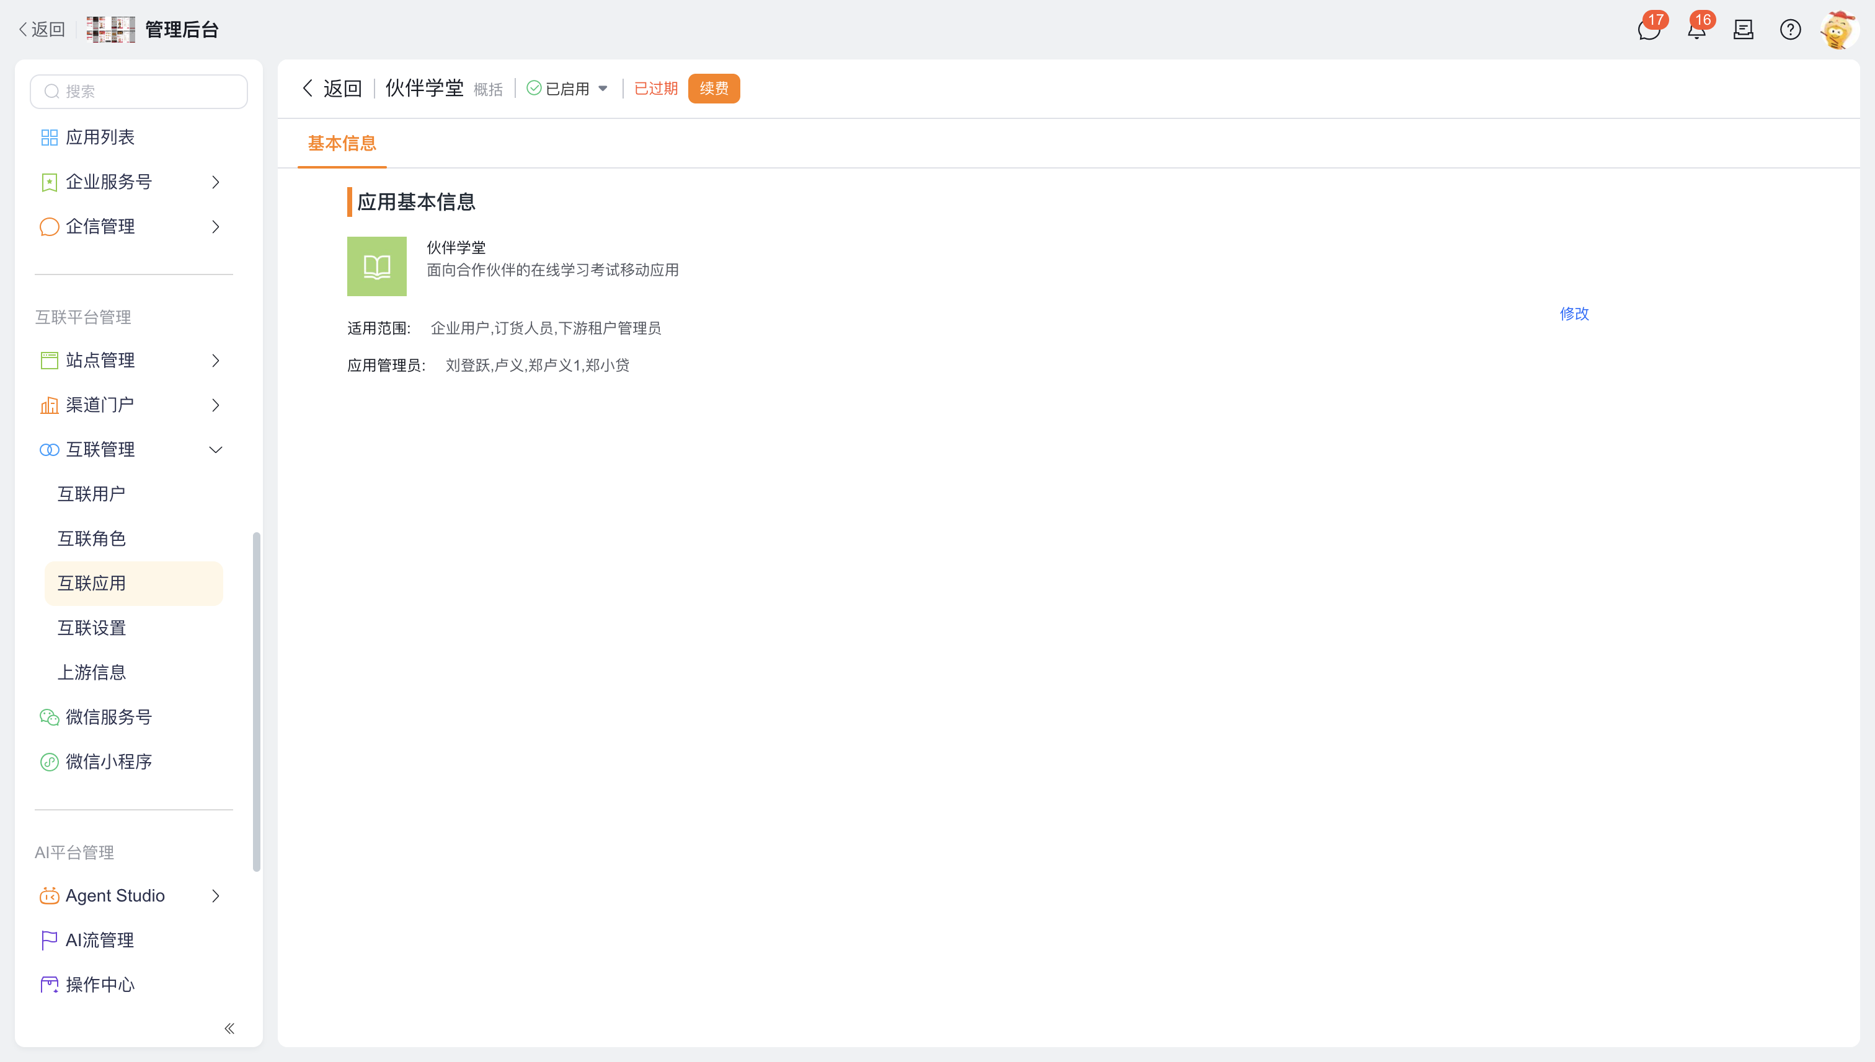This screenshot has width=1875, height=1062.
Task: Click the 站点管理 window icon
Action: 49,361
